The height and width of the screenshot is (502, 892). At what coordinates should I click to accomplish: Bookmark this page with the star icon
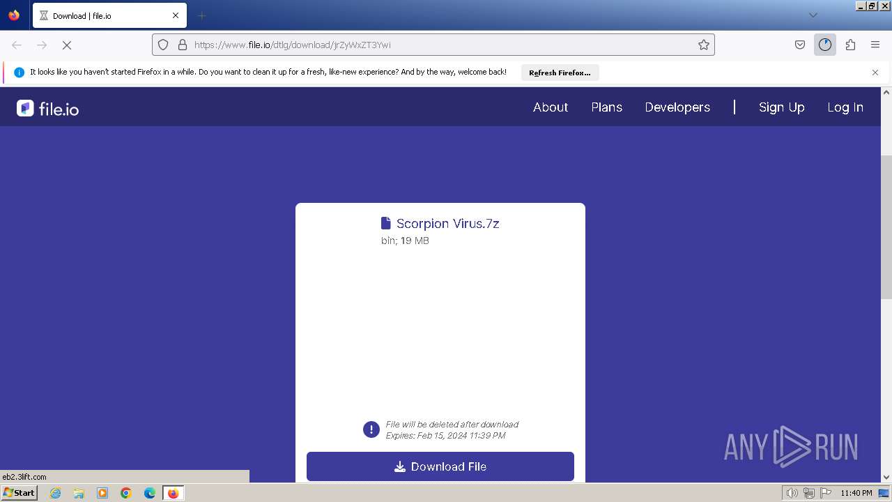[x=704, y=45]
